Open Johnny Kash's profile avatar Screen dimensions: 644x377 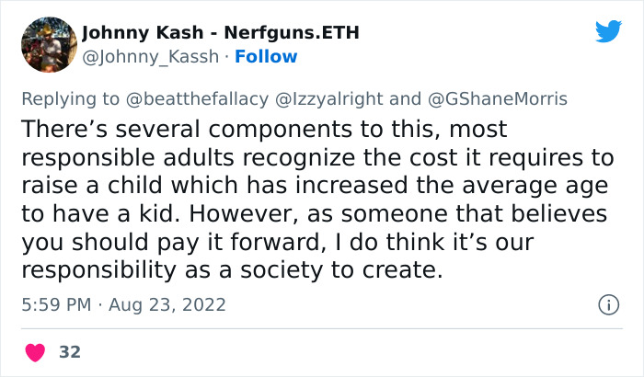pos(47,43)
